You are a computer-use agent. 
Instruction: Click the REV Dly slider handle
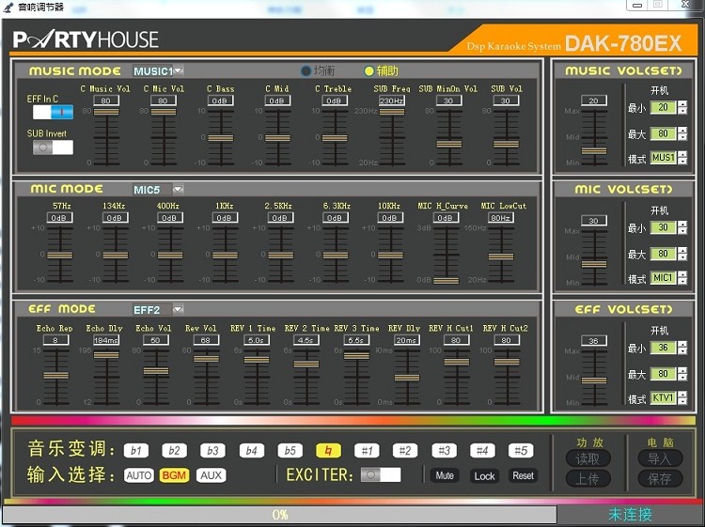click(x=406, y=378)
